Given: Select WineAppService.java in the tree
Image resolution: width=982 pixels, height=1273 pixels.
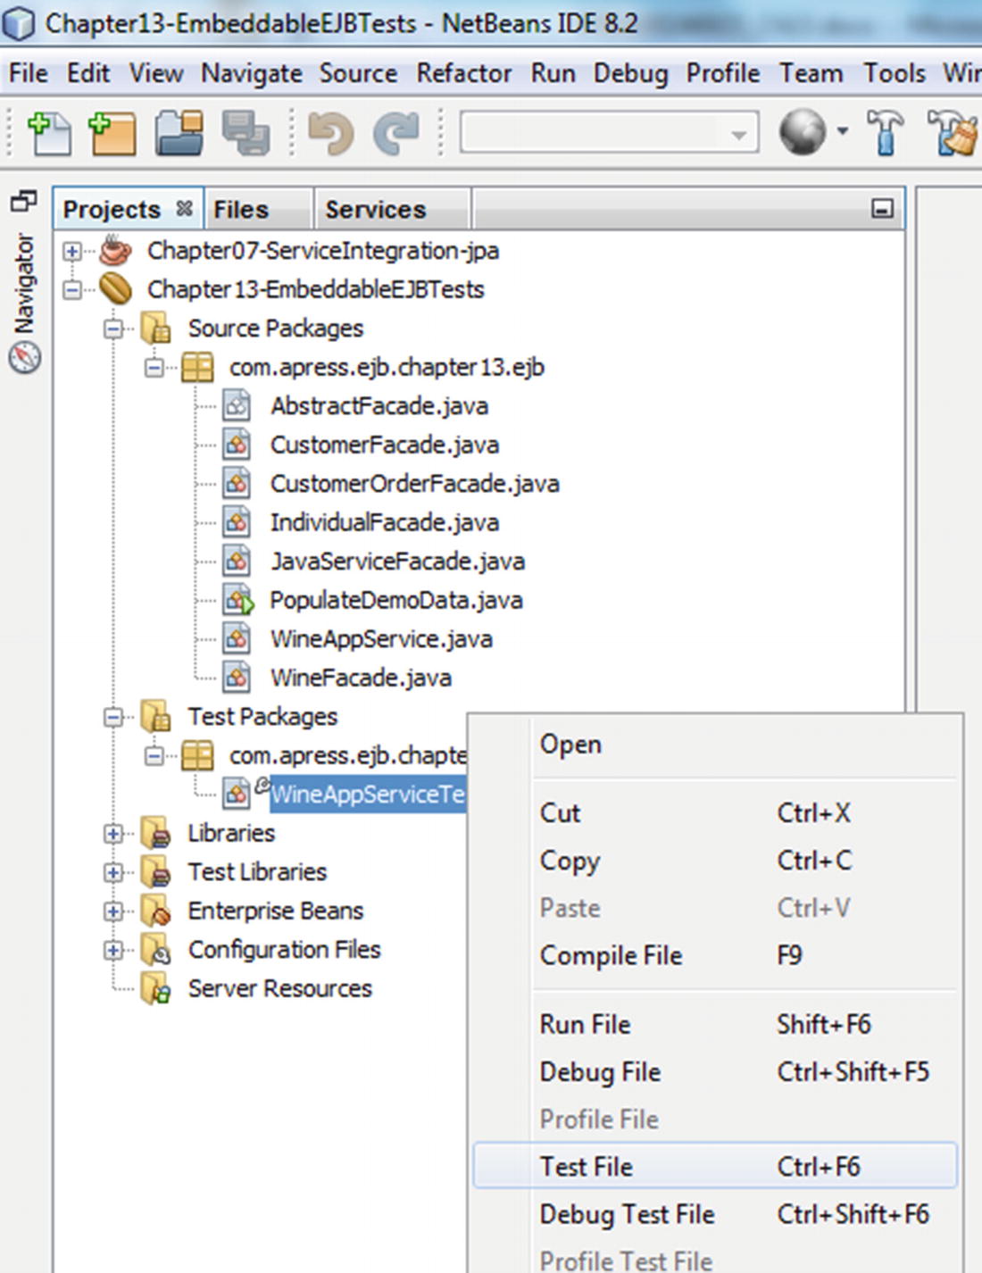Looking at the screenshot, I should (x=381, y=639).
